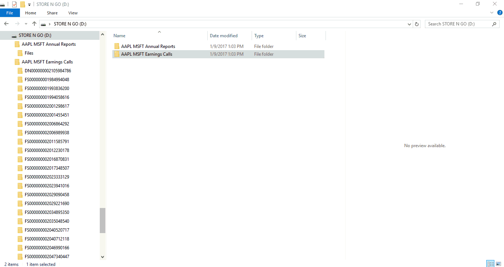The height and width of the screenshot is (267, 504).
Task: Switch to the View ribbon tab
Action: click(73, 13)
